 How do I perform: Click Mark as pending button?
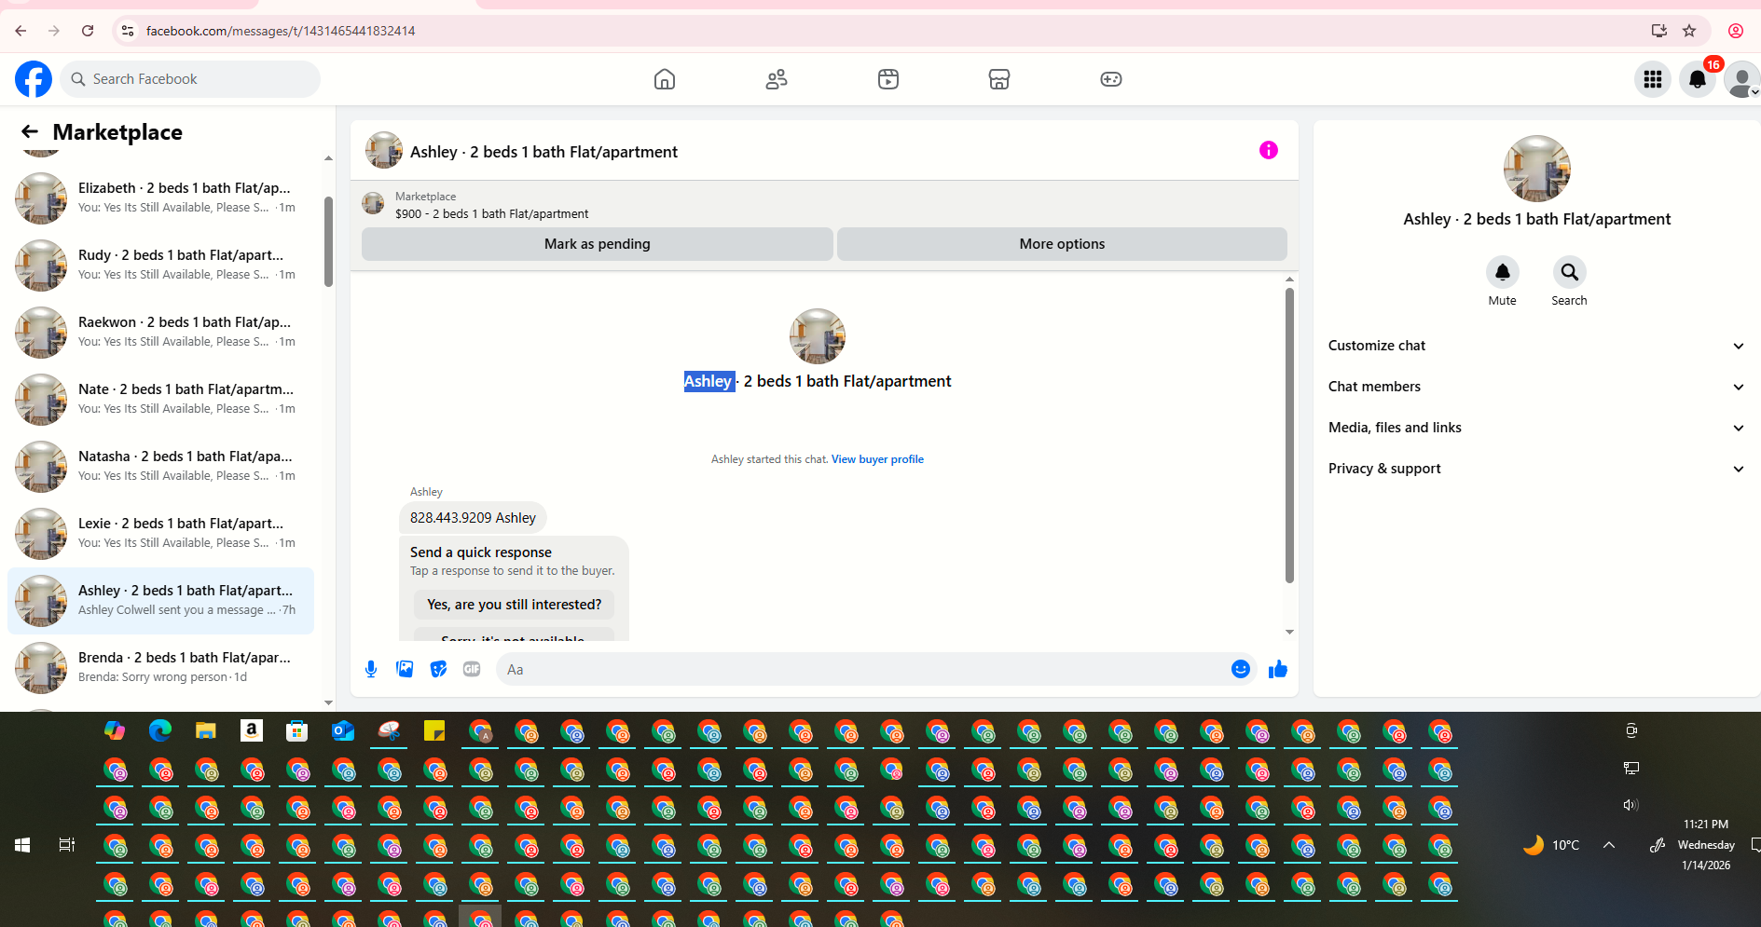coord(597,244)
